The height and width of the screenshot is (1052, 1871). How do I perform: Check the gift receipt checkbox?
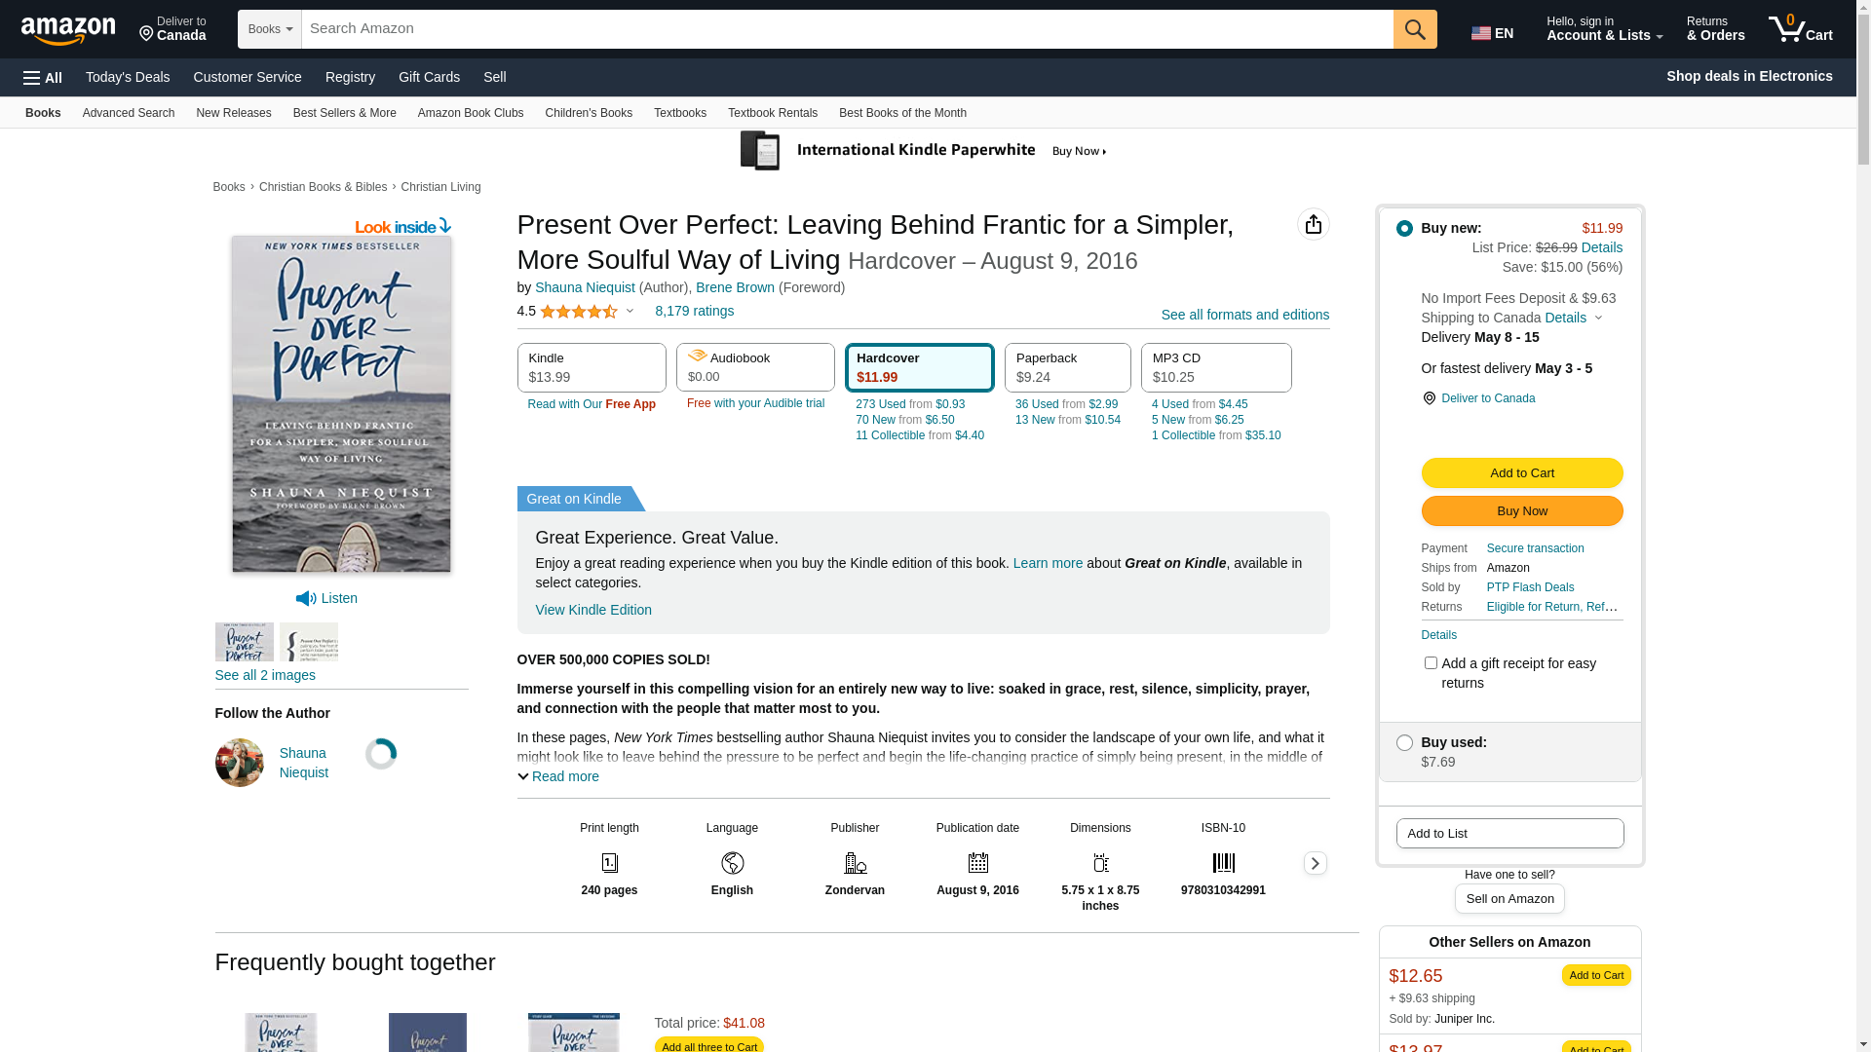pyautogui.click(x=1431, y=663)
